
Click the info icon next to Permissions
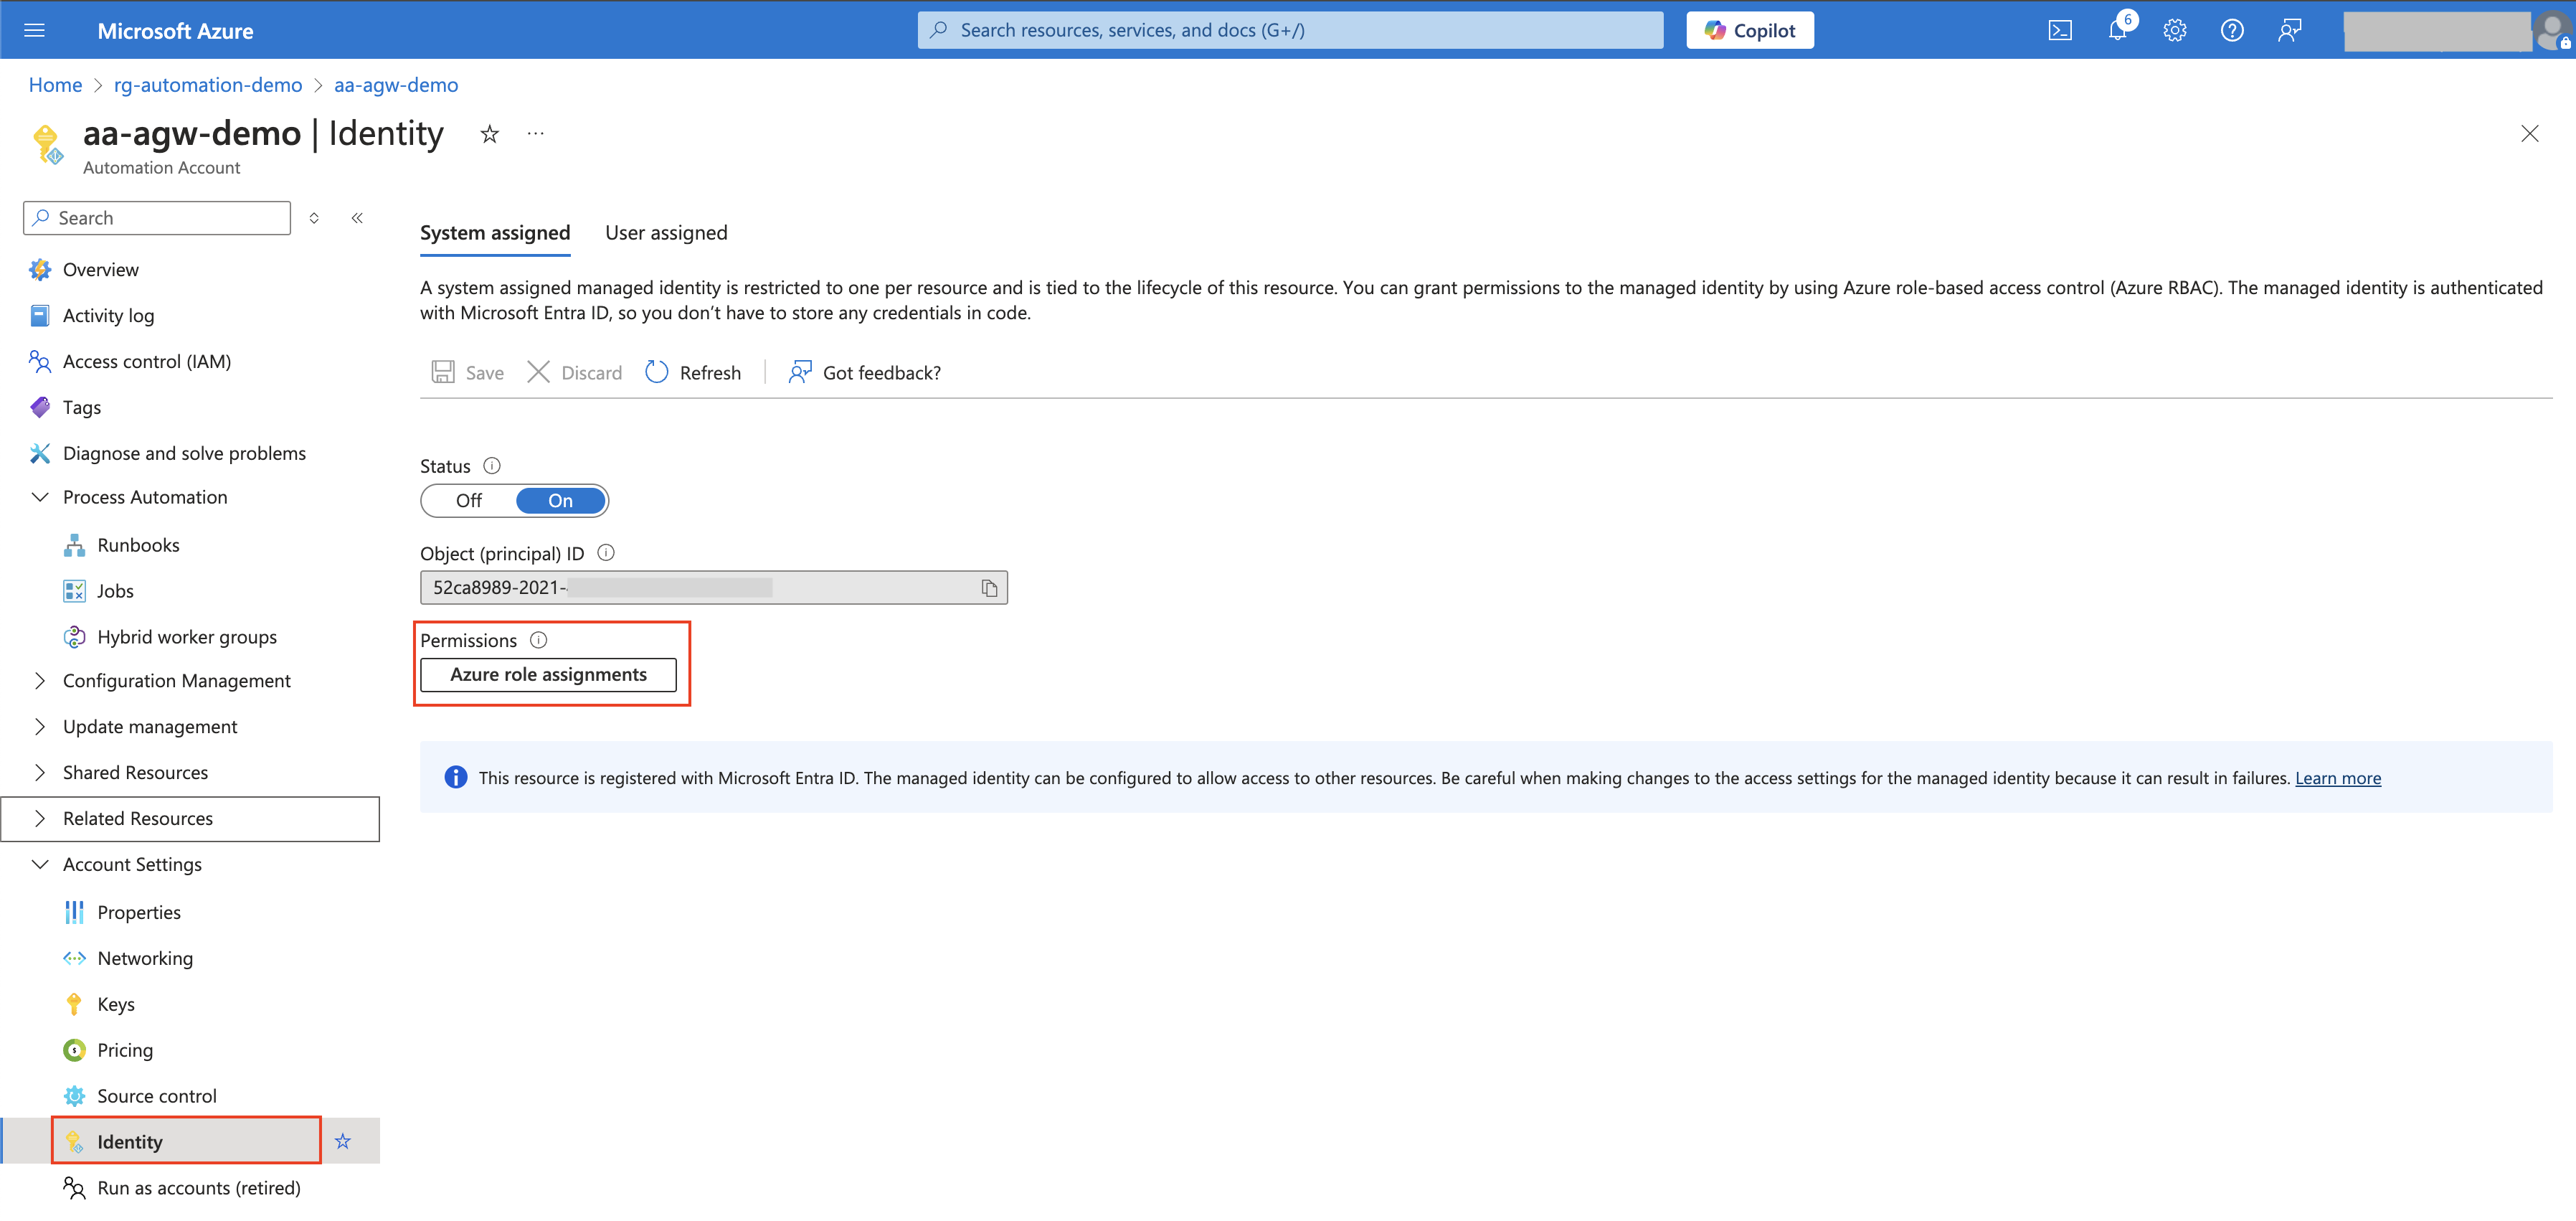(538, 640)
